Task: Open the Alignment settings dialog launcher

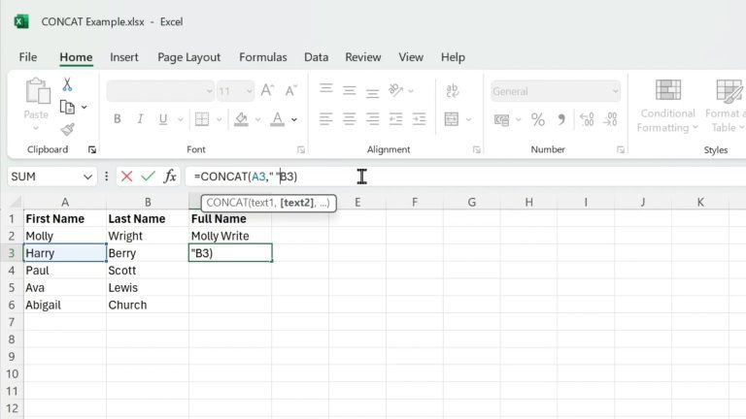Action: click(x=477, y=150)
